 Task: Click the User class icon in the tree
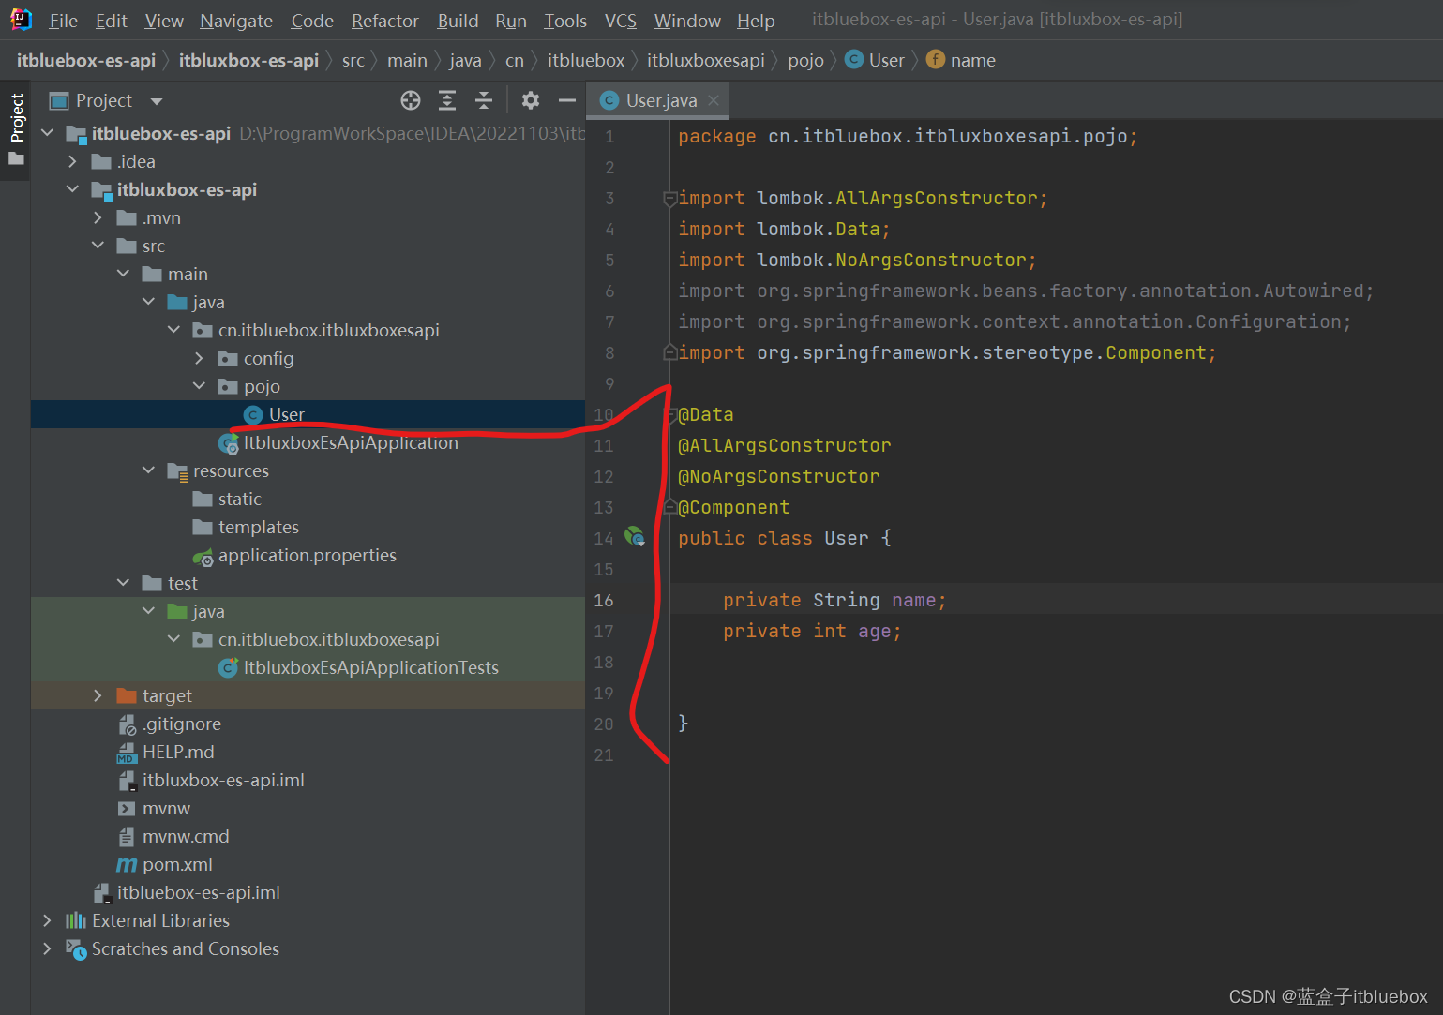tap(253, 414)
